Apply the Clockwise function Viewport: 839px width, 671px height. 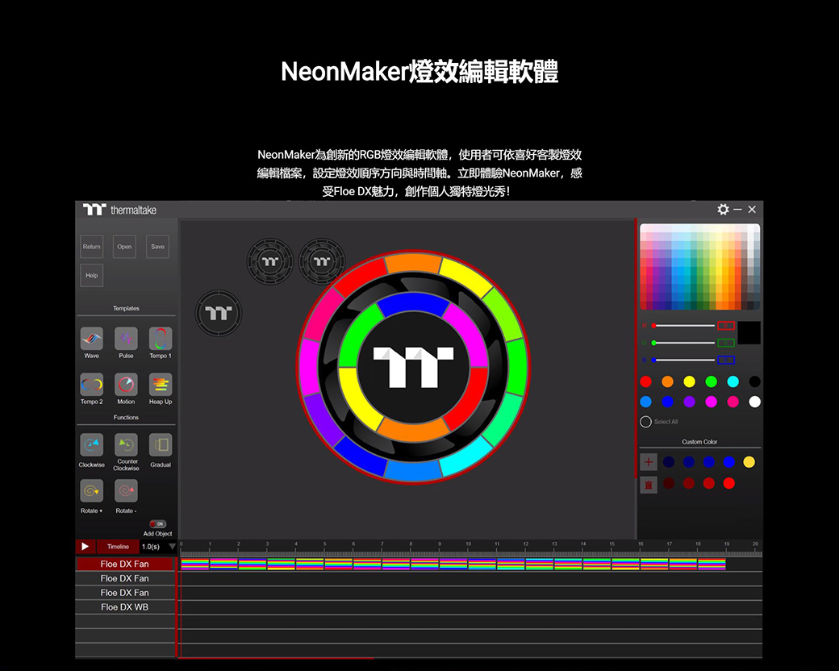[92, 445]
